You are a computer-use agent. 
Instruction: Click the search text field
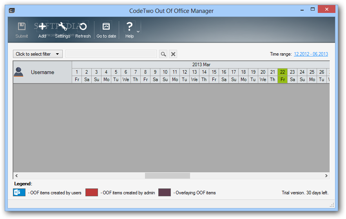tap(111, 54)
